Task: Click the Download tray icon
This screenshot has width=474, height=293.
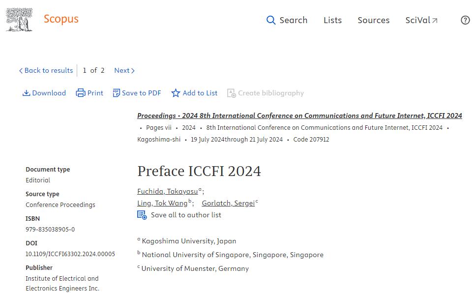Action: pos(26,93)
